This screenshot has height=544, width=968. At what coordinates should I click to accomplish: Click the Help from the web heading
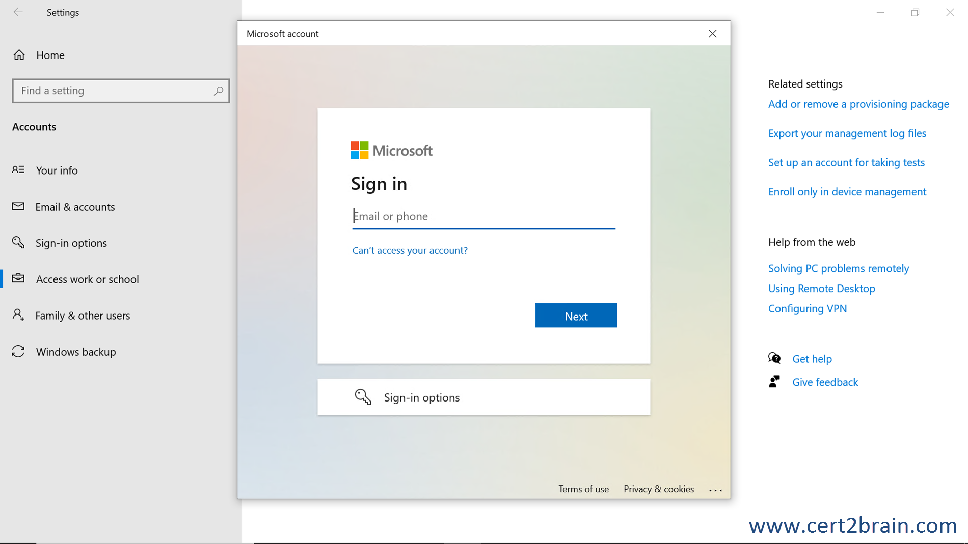pyautogui.click(x=812, y=242)
